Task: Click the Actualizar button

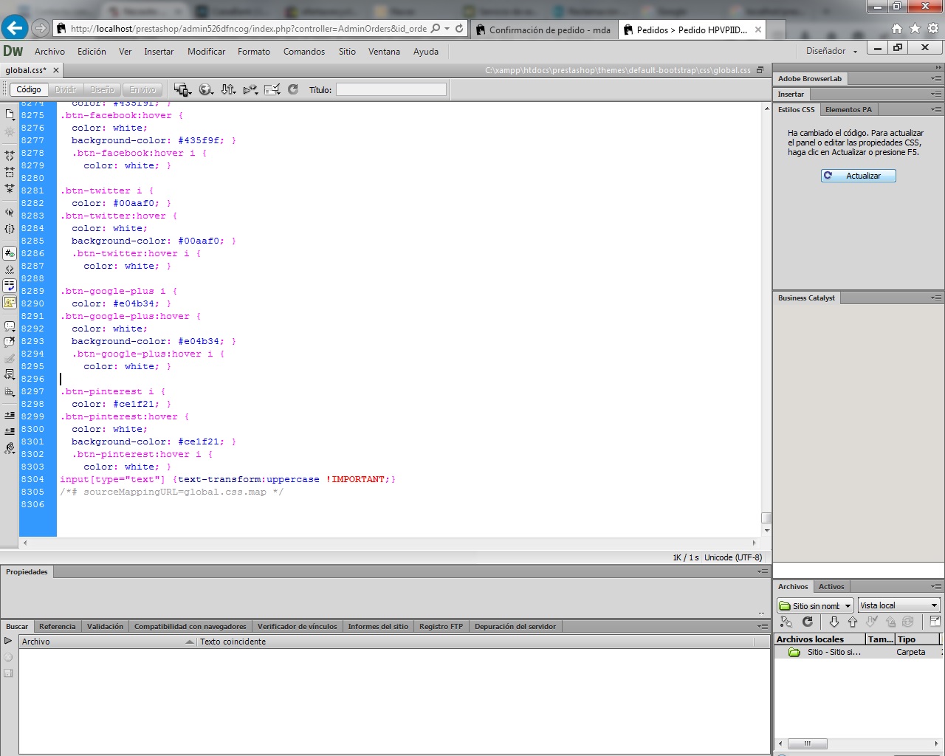Action: tap(858, 176)
